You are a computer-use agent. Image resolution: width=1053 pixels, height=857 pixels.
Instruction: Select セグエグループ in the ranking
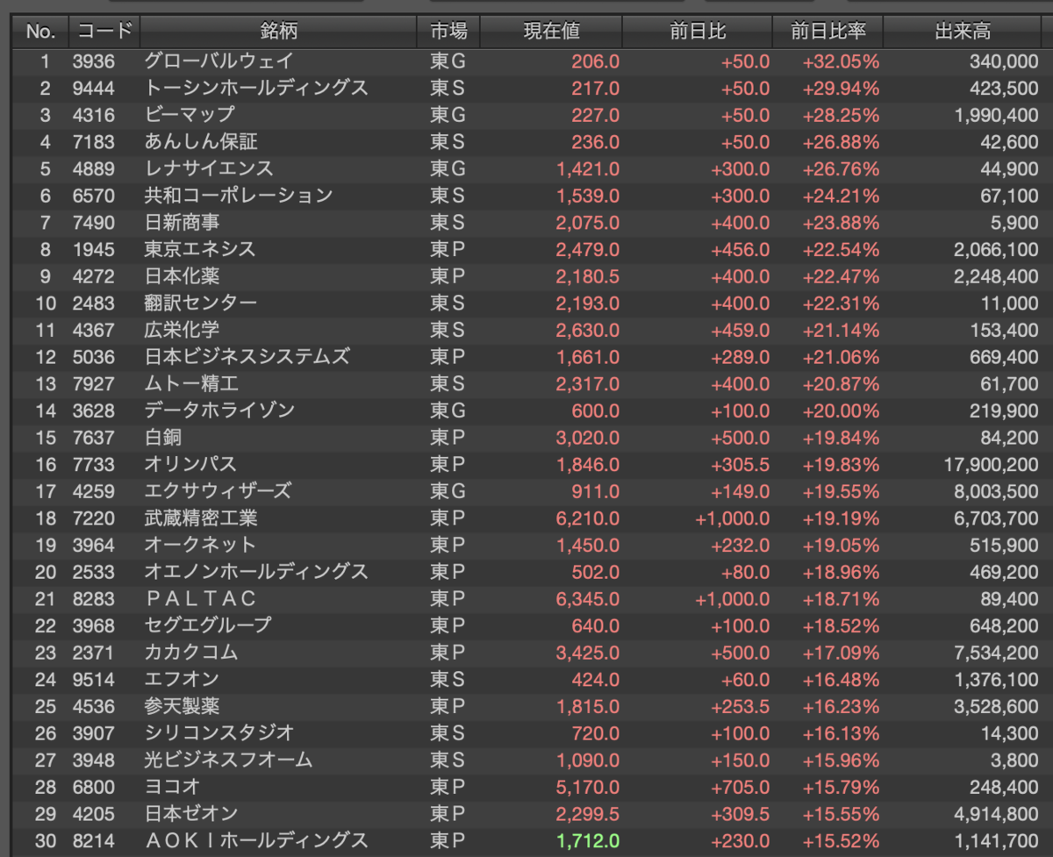pos(208,625)
